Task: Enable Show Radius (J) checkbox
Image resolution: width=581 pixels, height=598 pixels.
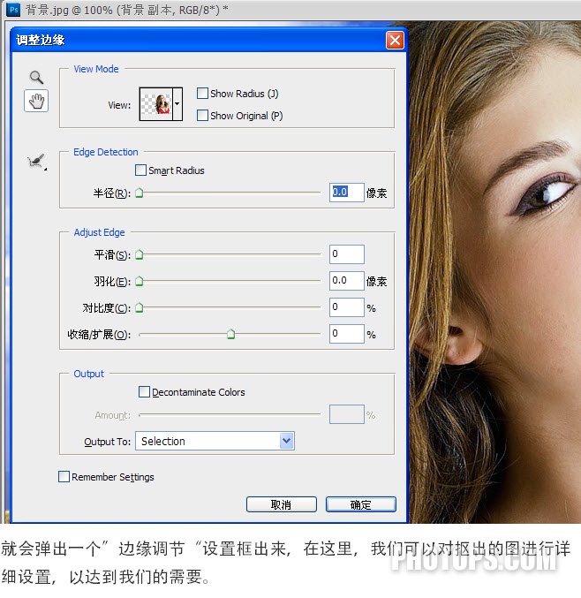Action: click(202, 94)
